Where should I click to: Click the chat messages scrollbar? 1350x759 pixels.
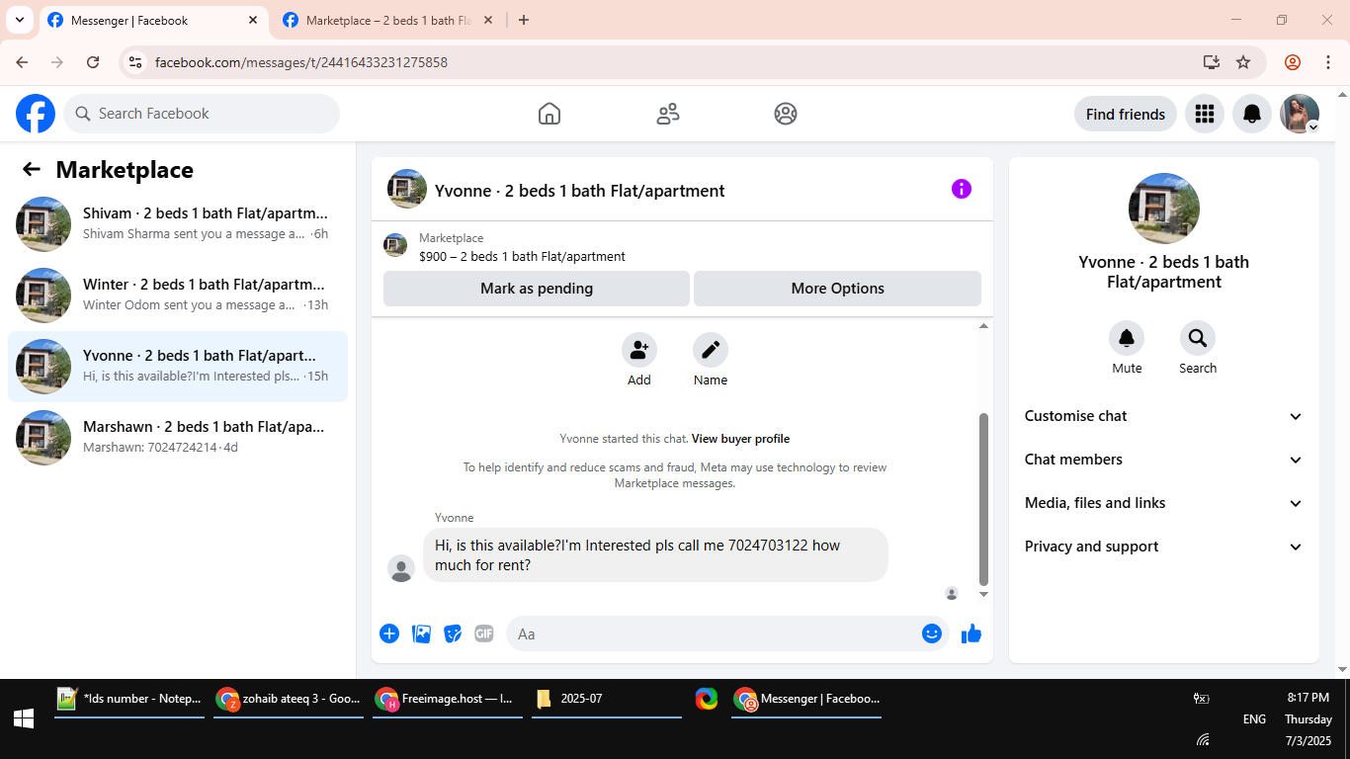pyautogui.click(x=983, y=499)
